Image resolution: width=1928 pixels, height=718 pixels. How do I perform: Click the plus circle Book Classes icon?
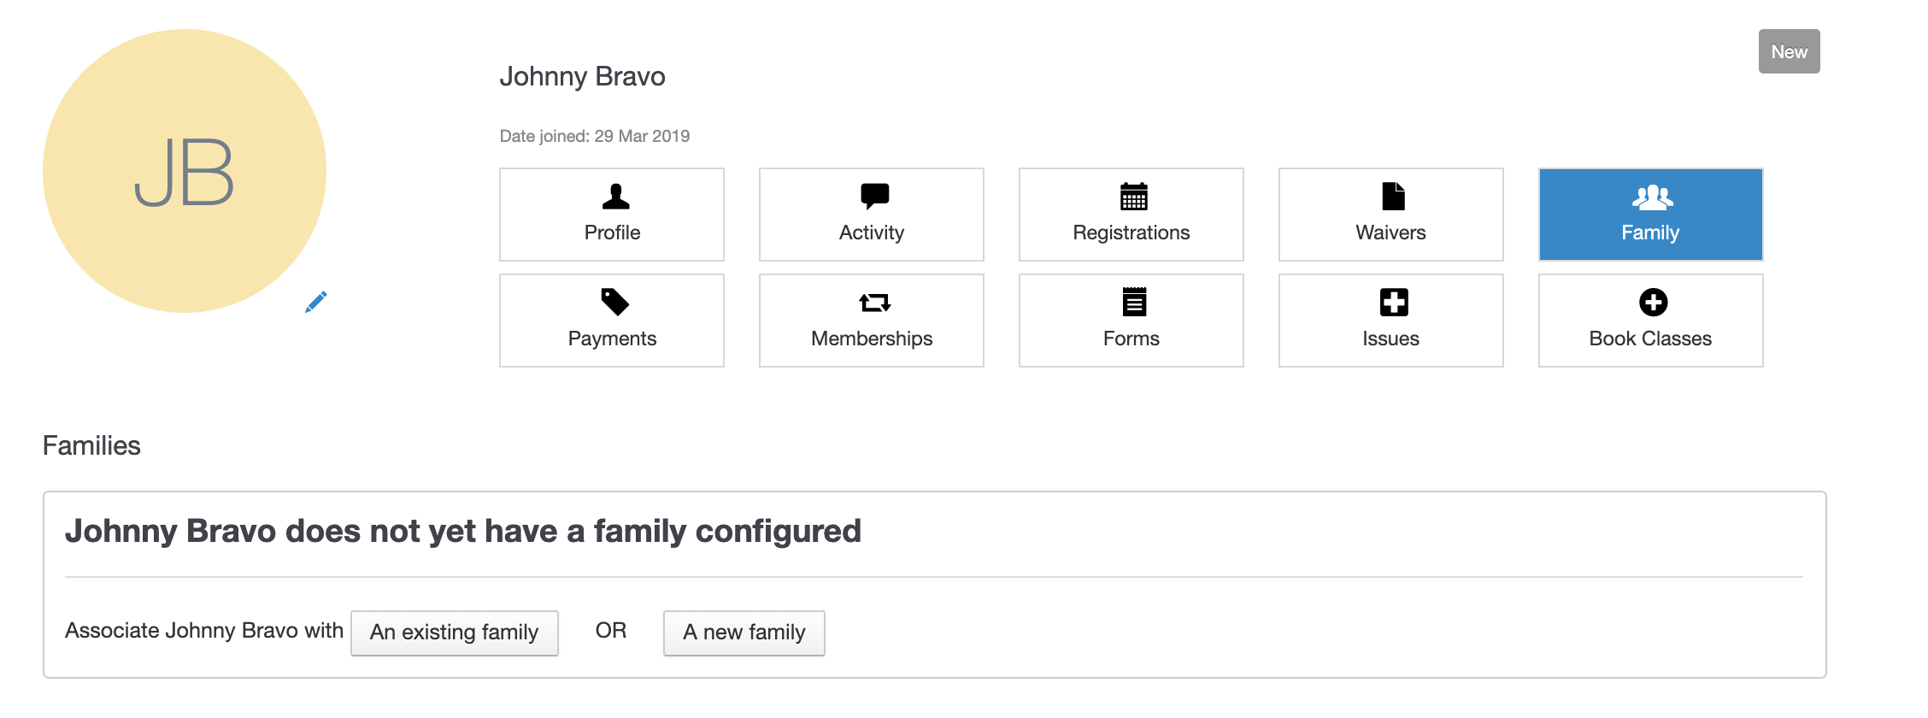(1653, 302)
